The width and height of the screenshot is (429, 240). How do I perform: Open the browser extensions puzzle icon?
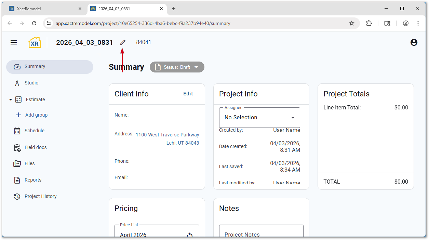click(369, 23)
